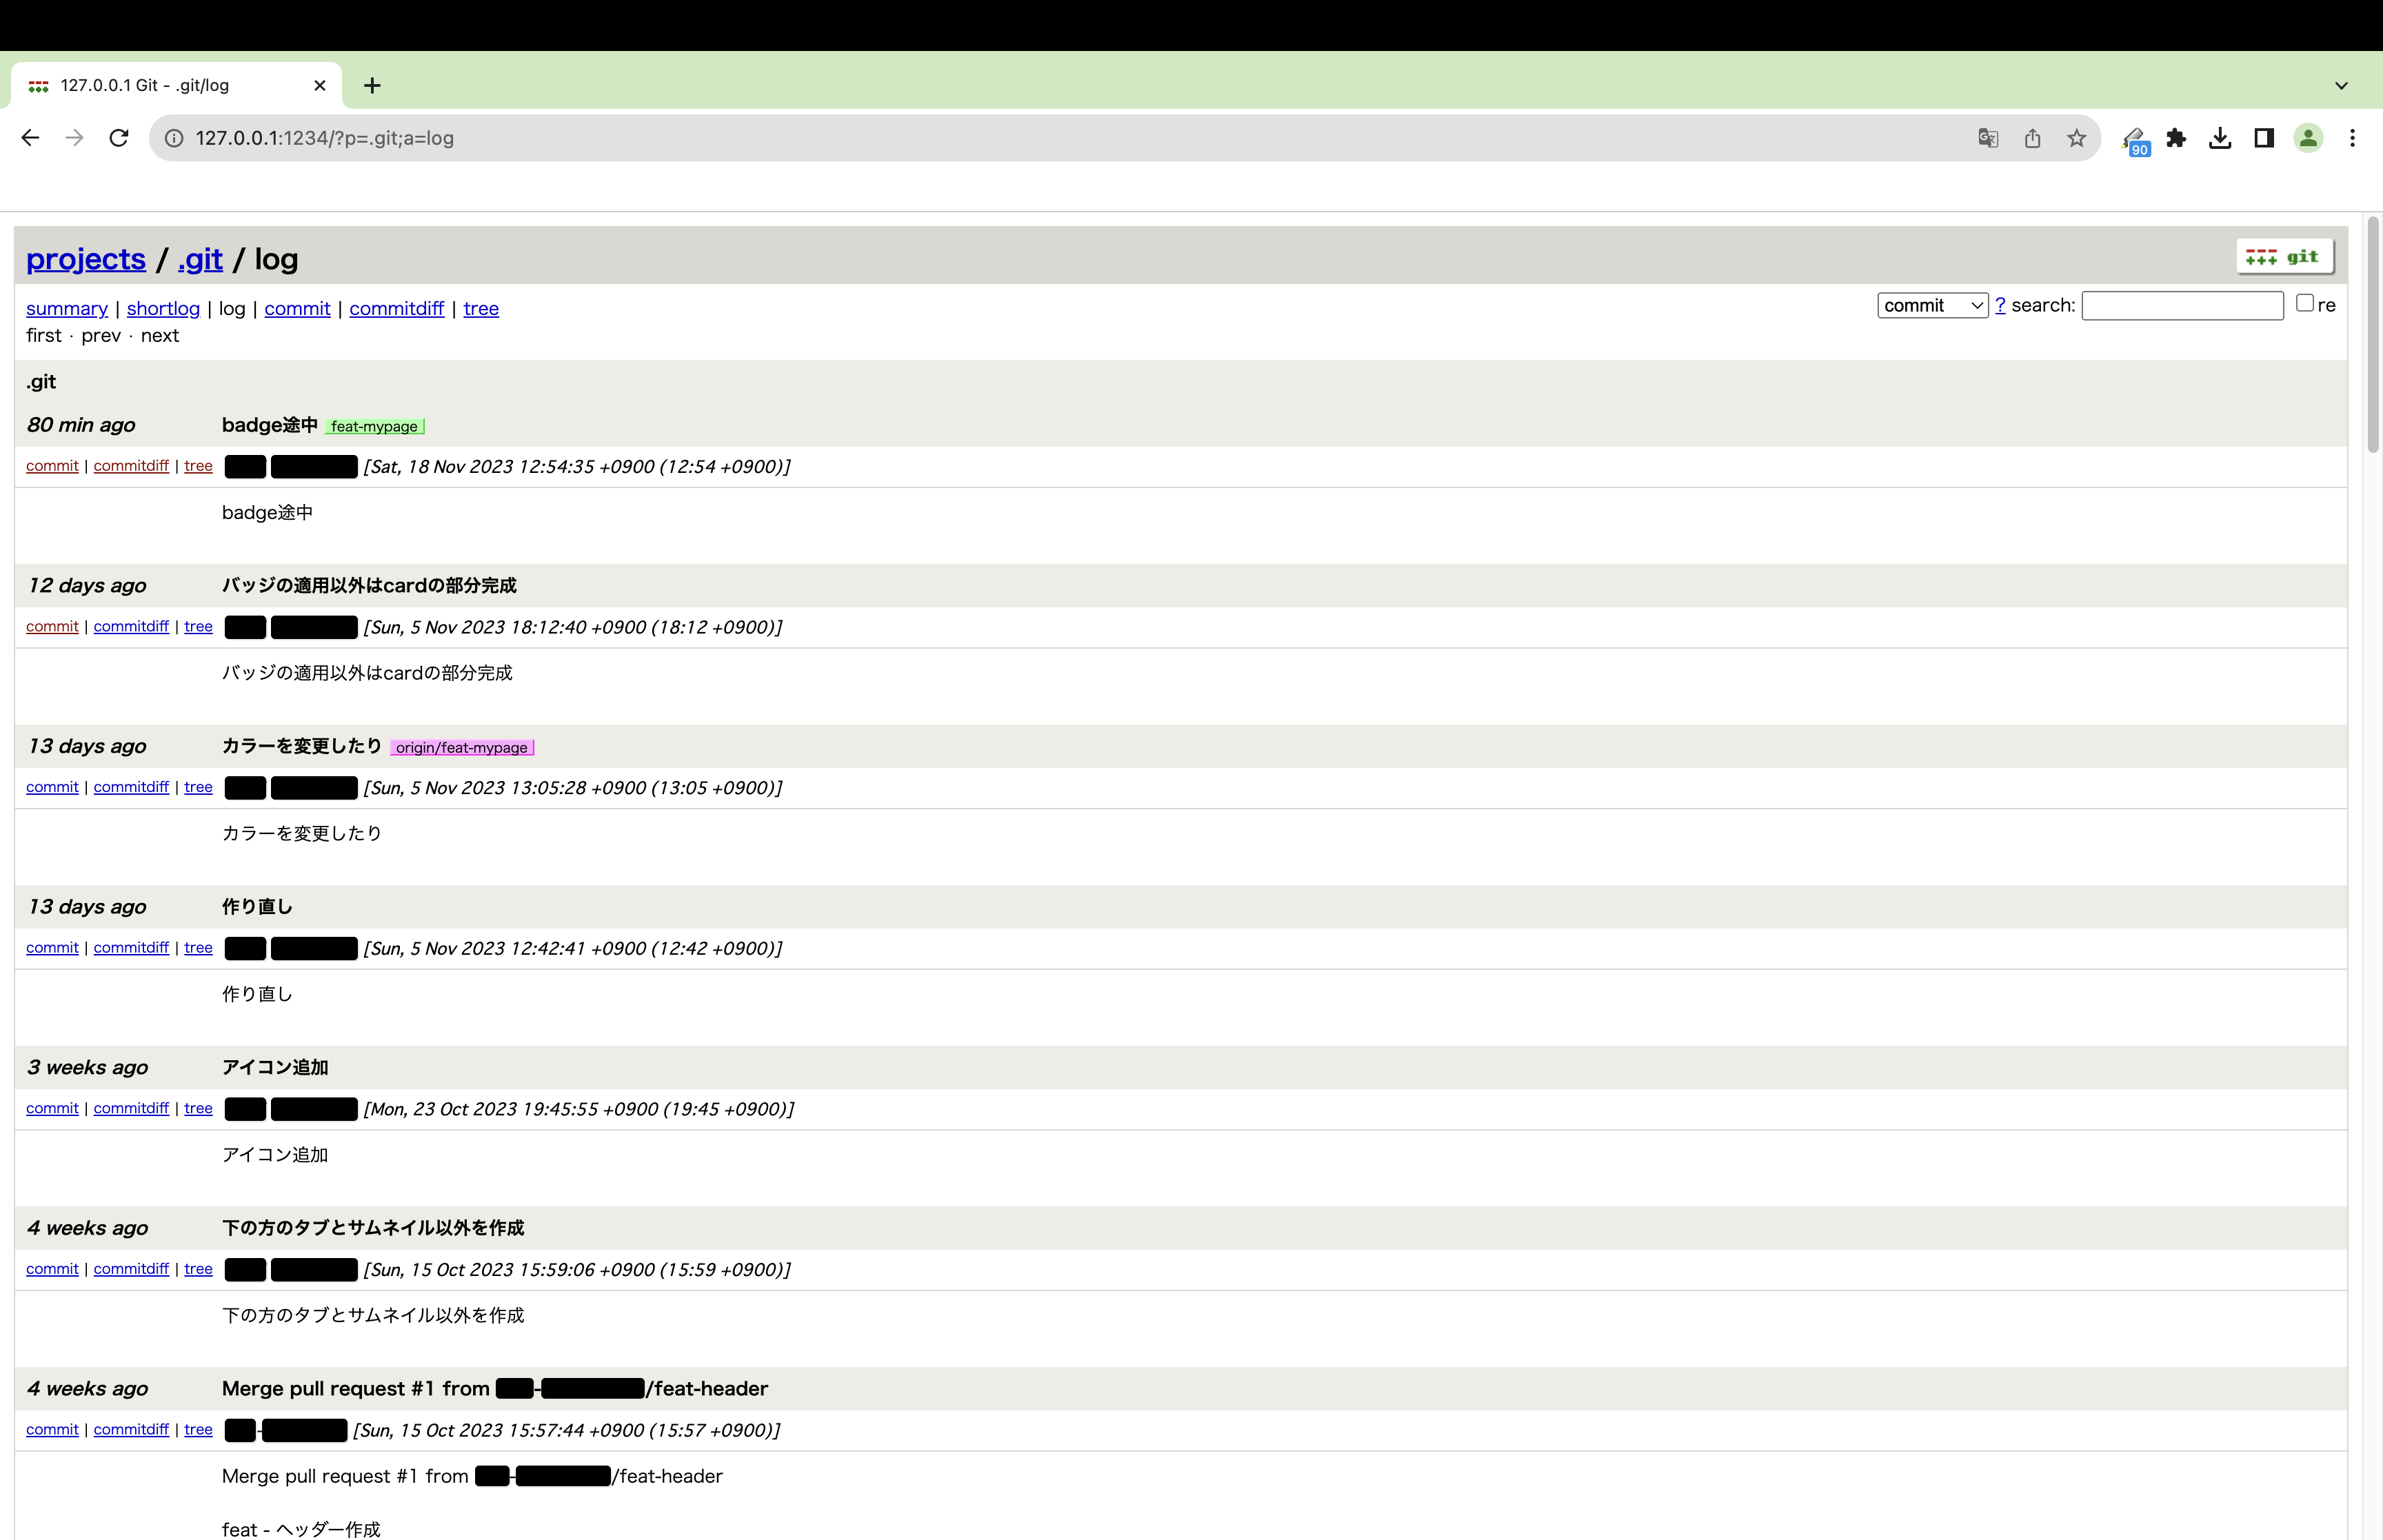Click the git logo button
This screenshot has height=1540, width=2383.
coord(2284,256)
